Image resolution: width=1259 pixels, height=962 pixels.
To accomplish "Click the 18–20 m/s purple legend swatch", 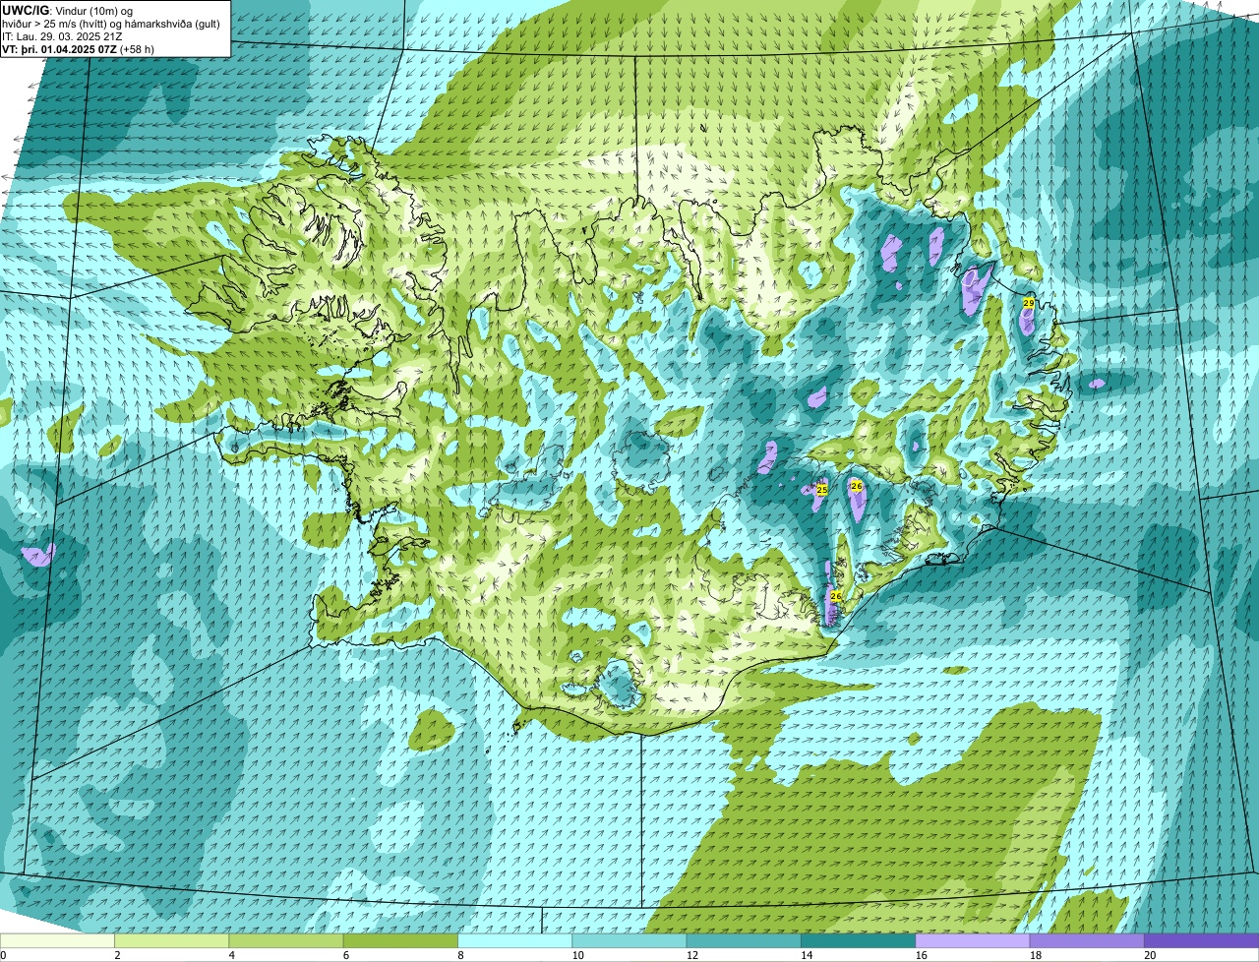I will click(1087, 940).
